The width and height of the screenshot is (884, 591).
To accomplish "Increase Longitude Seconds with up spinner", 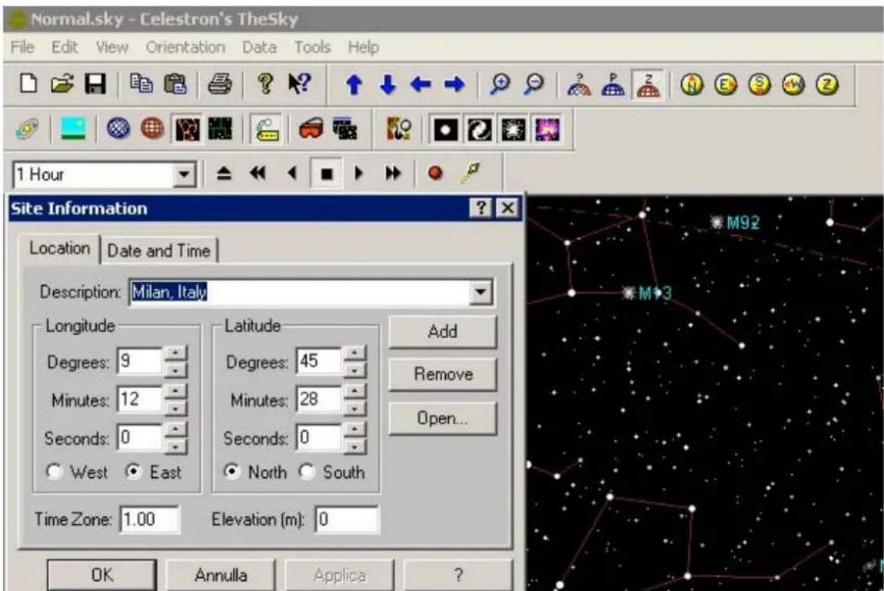I will (176, 430).
